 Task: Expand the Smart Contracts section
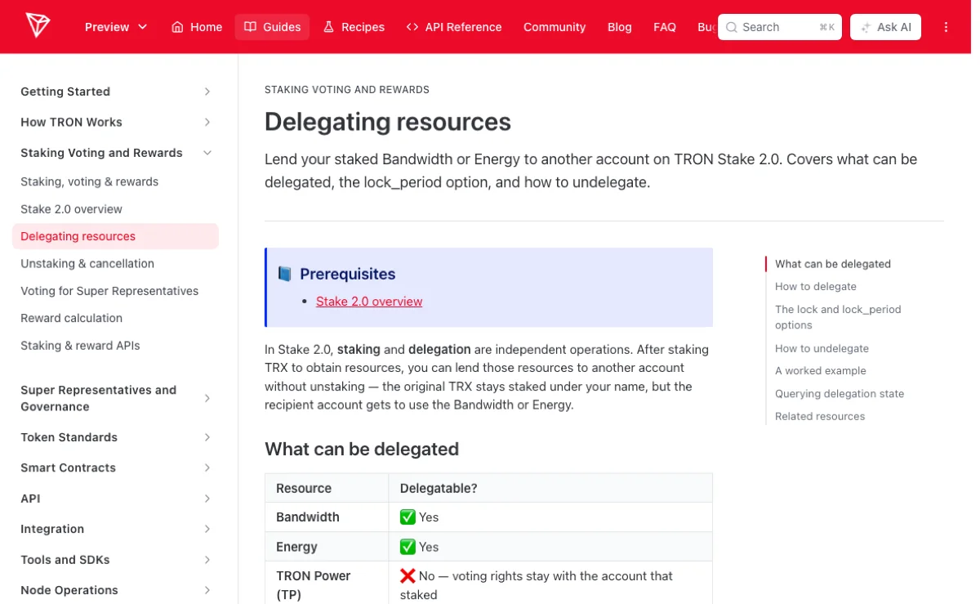(x=116, y=468)
